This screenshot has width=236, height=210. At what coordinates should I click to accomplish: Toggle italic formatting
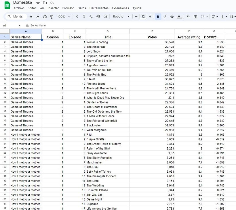(x=165, y=17)
